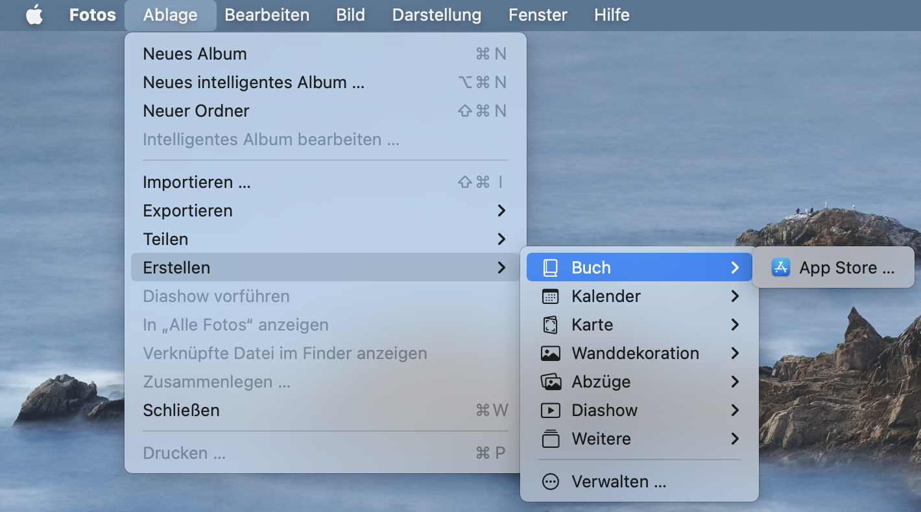Click the card icon beside Karte
921x512 pixels.
point(550,325)
